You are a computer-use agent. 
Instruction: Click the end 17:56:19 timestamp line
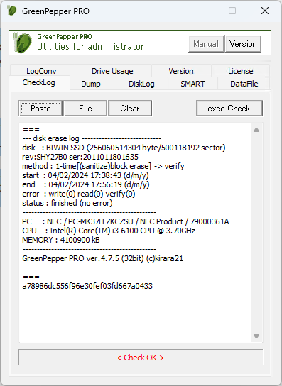tap(86, 184)
